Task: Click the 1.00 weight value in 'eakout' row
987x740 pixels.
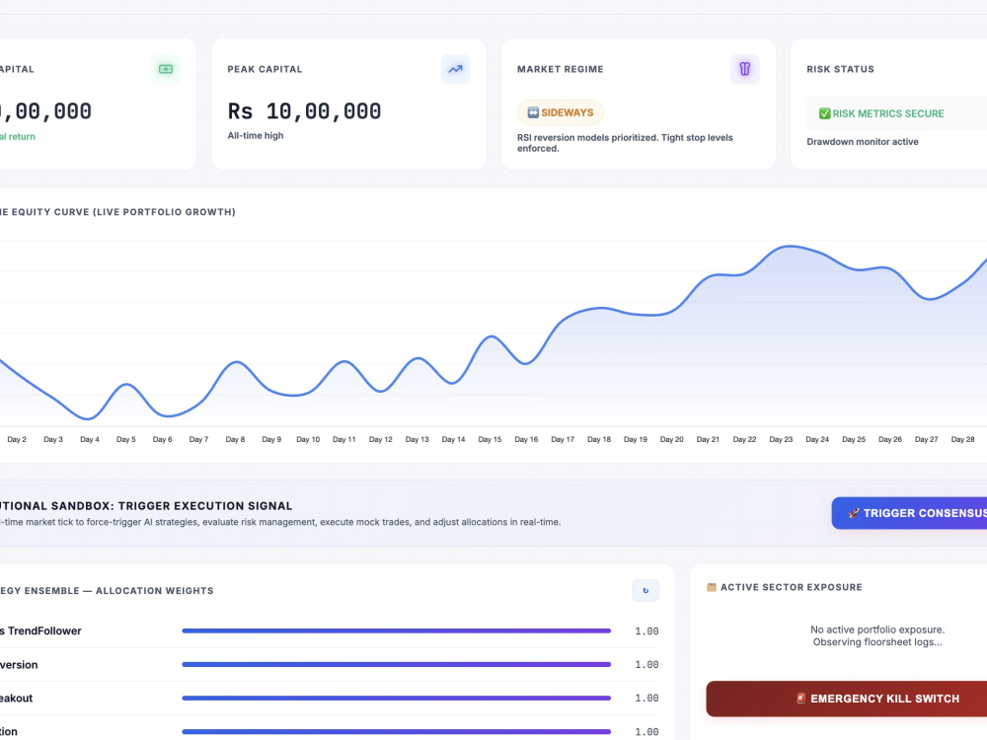Action: 646,698
